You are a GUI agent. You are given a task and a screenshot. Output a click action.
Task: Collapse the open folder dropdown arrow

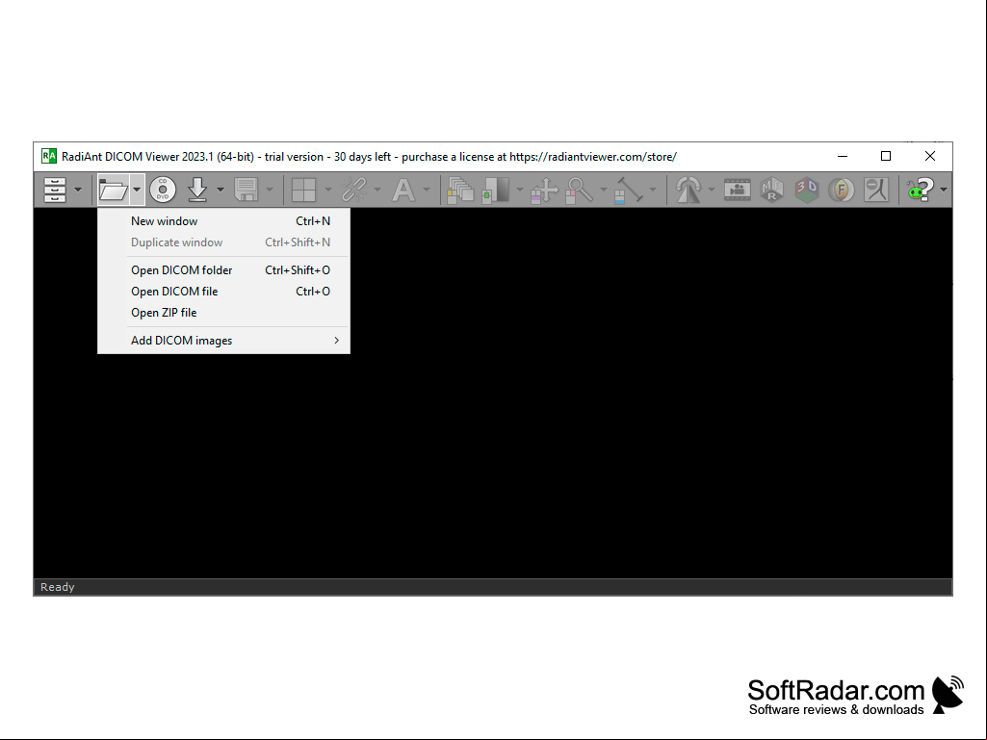tap(137, 190)
